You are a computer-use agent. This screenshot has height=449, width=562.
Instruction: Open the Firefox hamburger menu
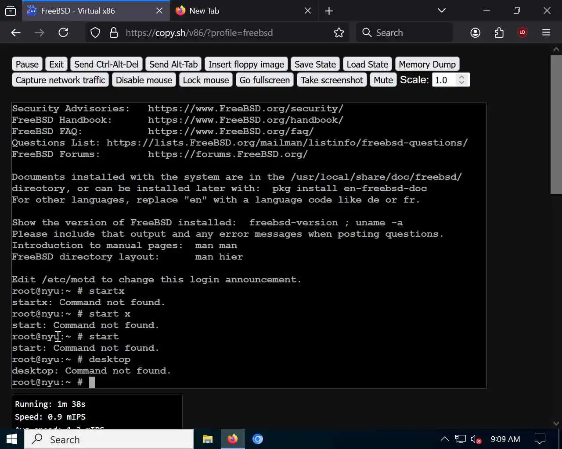[x=546, y=32]
